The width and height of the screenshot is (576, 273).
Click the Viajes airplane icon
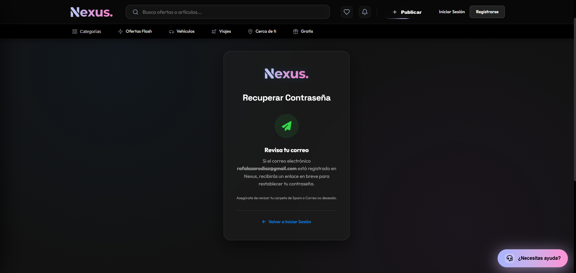point(214,31)
